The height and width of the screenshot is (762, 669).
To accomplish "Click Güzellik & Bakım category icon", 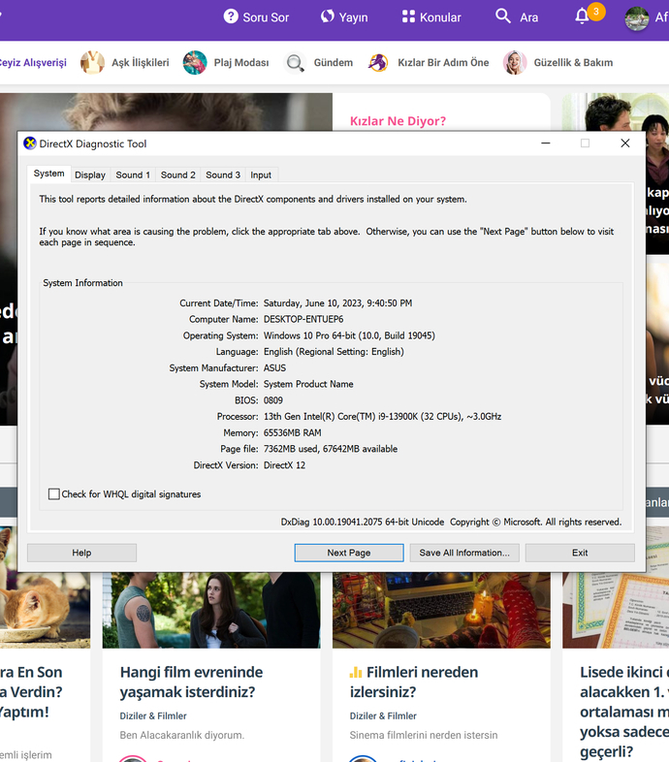I will pyautogui.click(x=515, y=62).
